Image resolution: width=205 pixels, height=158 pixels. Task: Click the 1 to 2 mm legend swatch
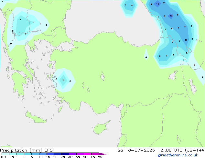click(20, 154)
